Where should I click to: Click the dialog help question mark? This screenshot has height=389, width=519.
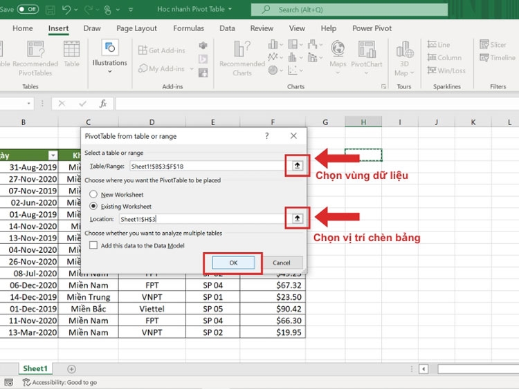pos(267,136)
